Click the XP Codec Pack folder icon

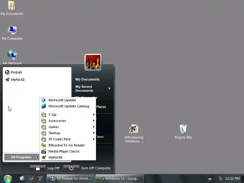(44, 139)
